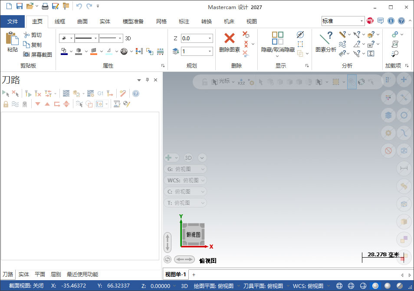The width and height of the screenshot is (414, 291).
Task: Open the 文件 file menu
Action: [x=13, y=22]
